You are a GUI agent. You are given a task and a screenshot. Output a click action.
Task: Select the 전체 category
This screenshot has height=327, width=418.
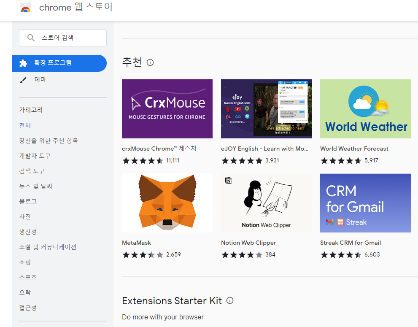click(25, 125)
